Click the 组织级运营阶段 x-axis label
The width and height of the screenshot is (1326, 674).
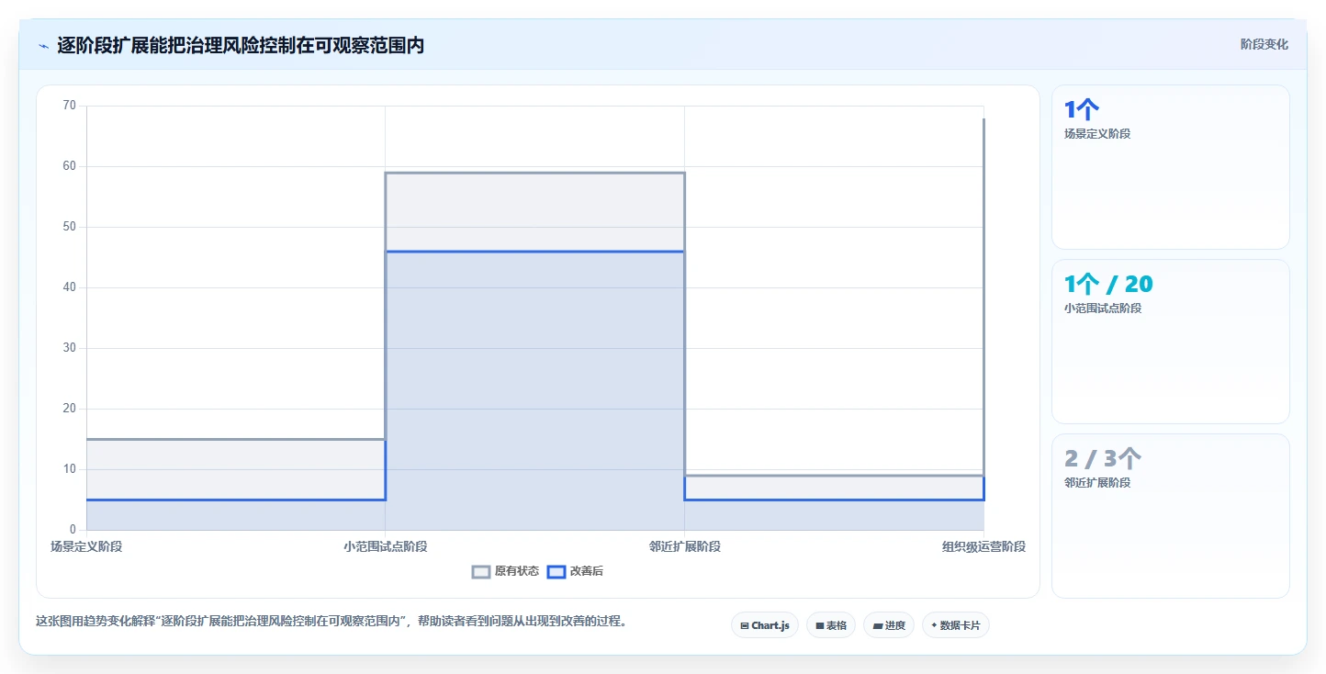[x=983, y=546]
